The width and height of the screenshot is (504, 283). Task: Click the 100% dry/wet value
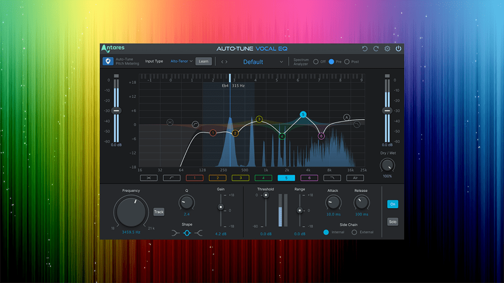[x=387, y=176]
